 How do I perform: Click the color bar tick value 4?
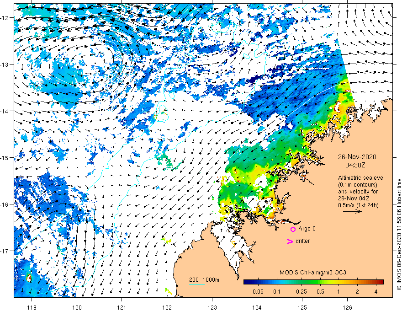(376, 292)
